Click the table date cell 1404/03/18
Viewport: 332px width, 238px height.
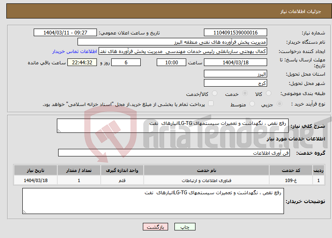pos(35,180)
